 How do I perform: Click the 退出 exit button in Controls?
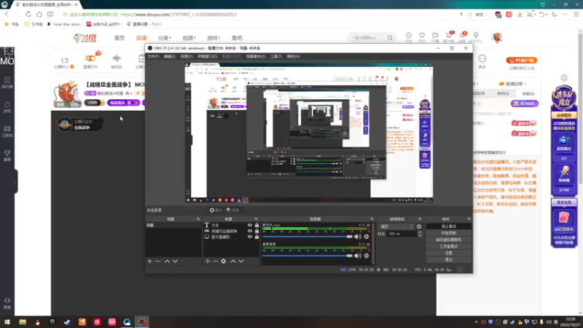(x=448, y=259)
